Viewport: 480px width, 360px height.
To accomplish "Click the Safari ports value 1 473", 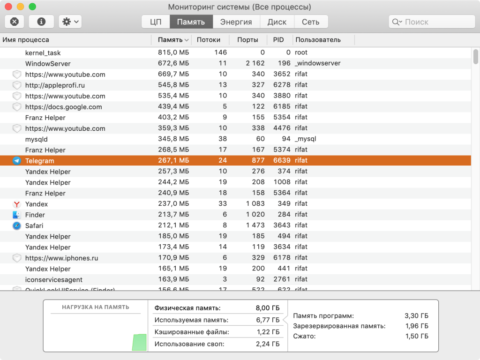I will (255, 225).
